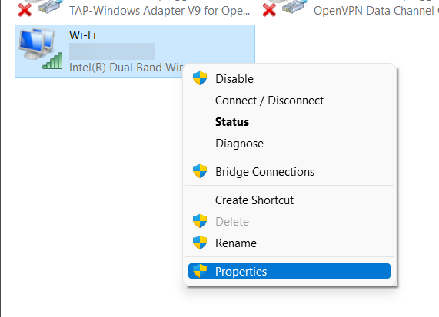439x317 pixels.
Task: Click the UAC shield icon beside Disable
Action: coord(200,78)
